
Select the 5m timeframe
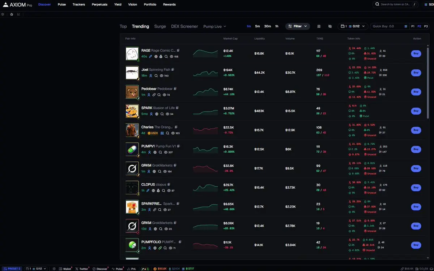tap(258, 26)
